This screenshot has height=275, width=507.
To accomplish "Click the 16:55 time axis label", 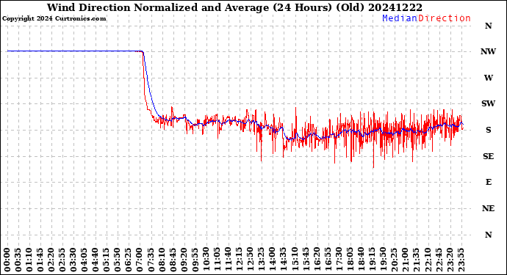I will 328,260.
